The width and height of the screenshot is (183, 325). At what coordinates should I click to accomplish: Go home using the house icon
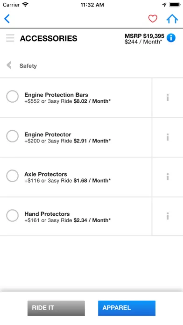point(172,19)
